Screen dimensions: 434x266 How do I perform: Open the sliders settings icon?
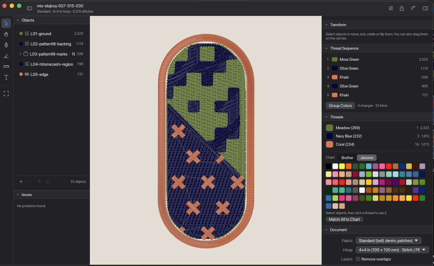click(391, 8)
